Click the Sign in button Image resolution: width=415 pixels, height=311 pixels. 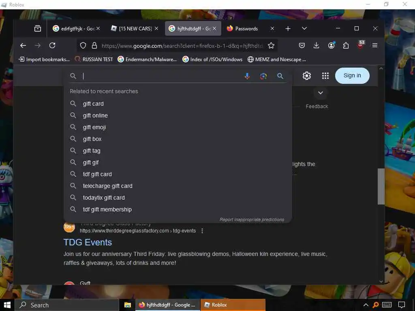[352, 76]
